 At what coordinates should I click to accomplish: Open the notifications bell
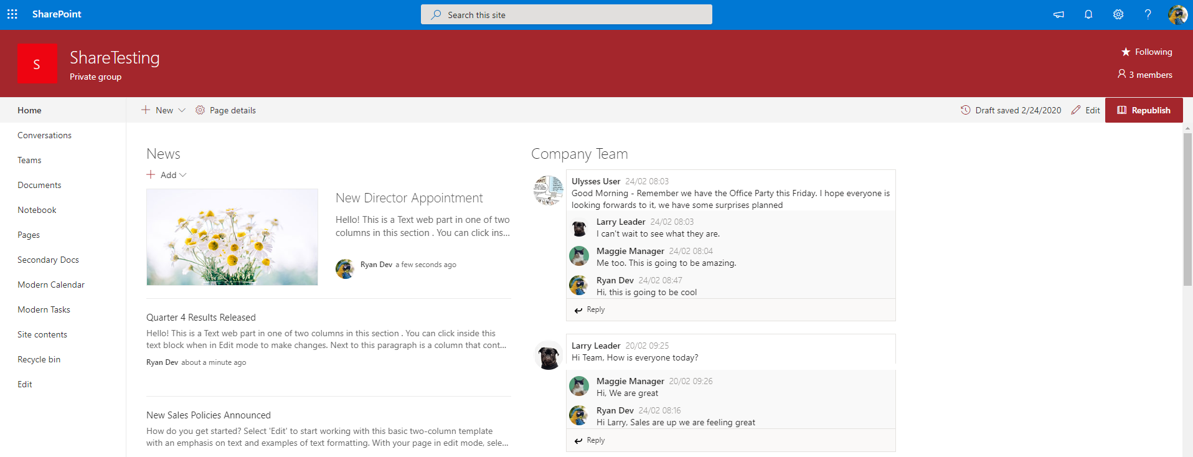(1088, 14)
